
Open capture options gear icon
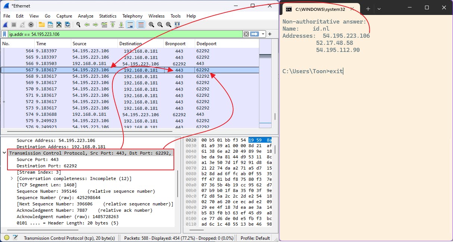[x=31, y=25]
